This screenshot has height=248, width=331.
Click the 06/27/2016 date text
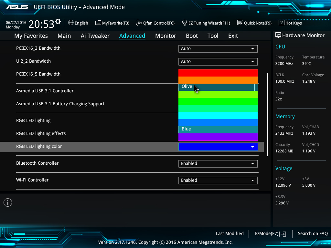click(16, 23)
